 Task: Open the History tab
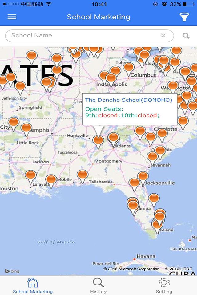[98, 285]
